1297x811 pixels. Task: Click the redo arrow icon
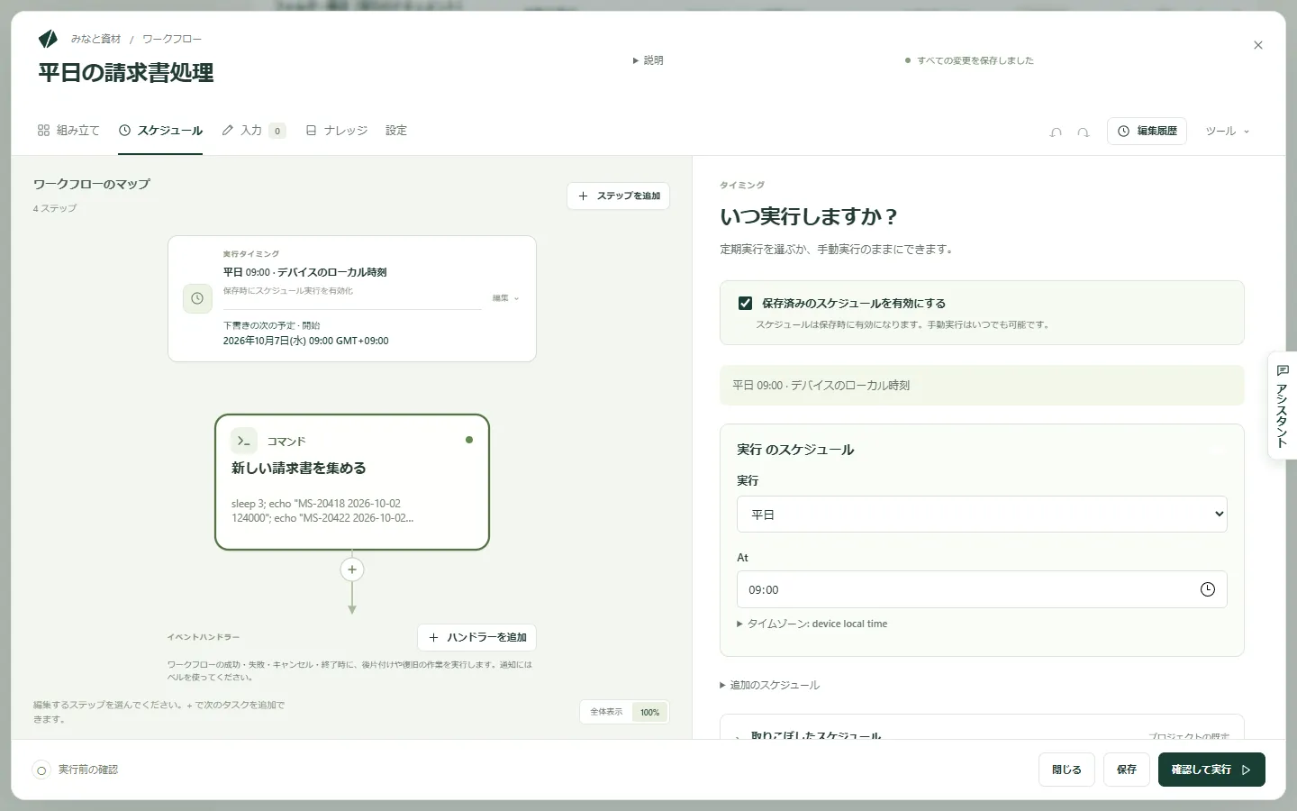point(1084,132)
